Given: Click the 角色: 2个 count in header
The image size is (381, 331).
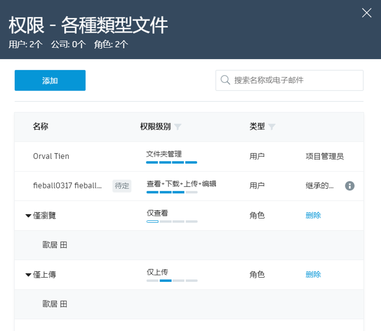Looking at the screenshot, I should tap(111, 44).
